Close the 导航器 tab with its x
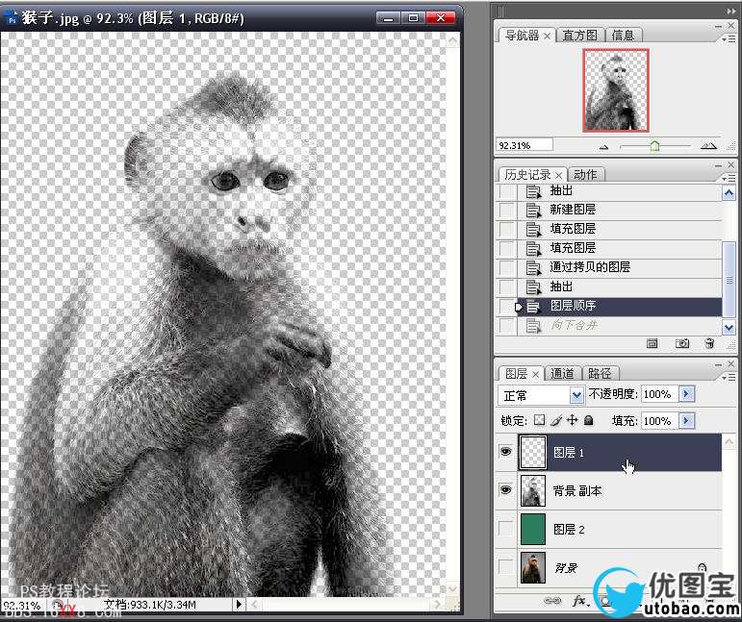The image size is (742, 622). click(547, 36)
